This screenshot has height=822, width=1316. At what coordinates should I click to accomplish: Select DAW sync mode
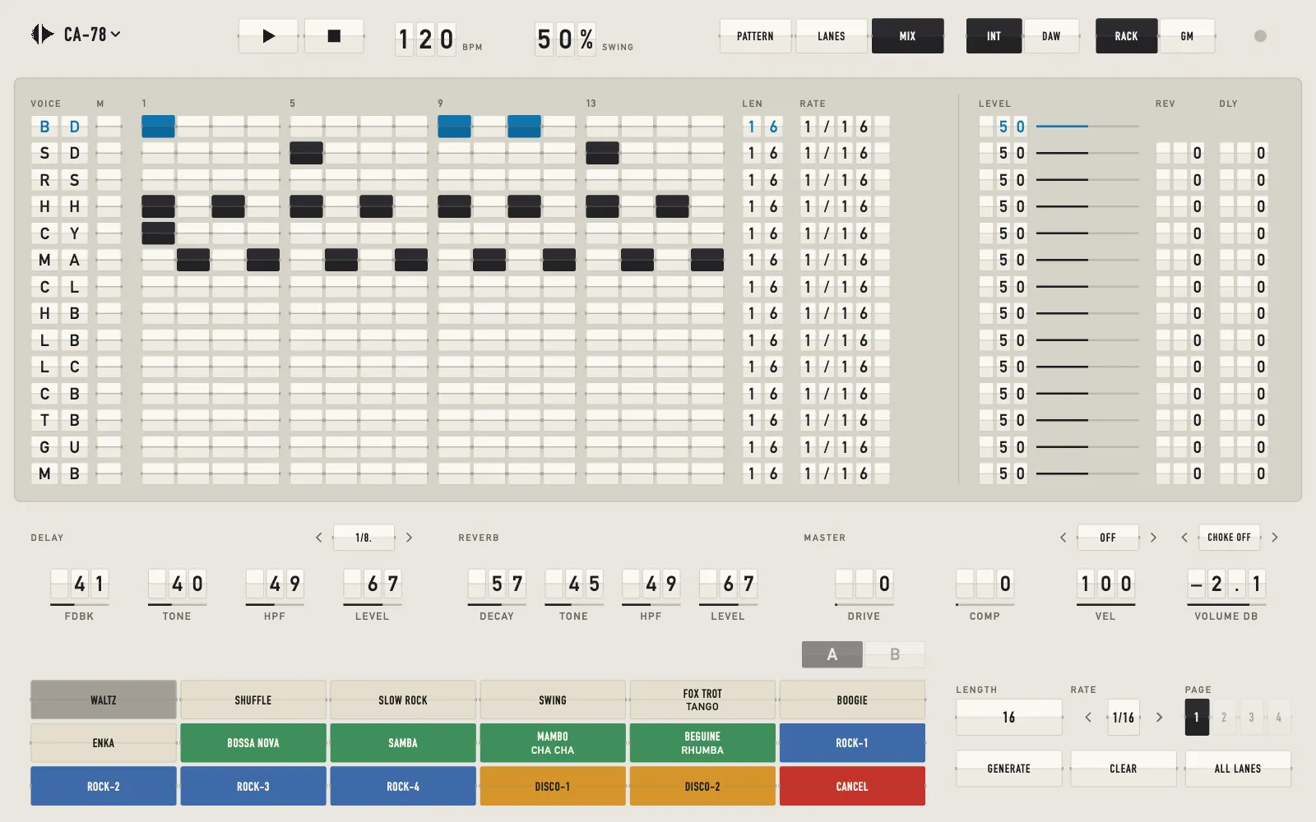(1051, 36)
